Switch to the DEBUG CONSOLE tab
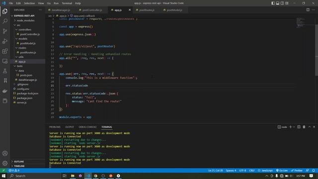Viewport: 318px width, 179px height. coord(87,127)
